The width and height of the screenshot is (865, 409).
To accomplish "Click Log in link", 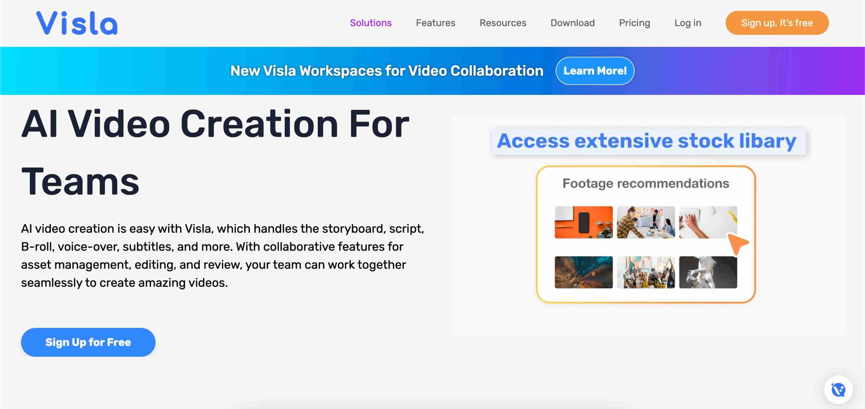I will [x=688, y=23].
